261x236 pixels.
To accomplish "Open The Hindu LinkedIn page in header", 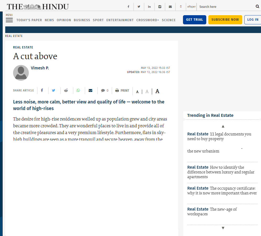I will (x=149, y=7).
